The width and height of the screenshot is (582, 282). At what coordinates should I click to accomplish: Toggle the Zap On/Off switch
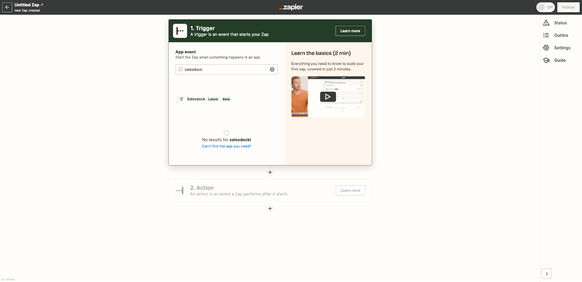pyautogui.click(x=545, y=7)
